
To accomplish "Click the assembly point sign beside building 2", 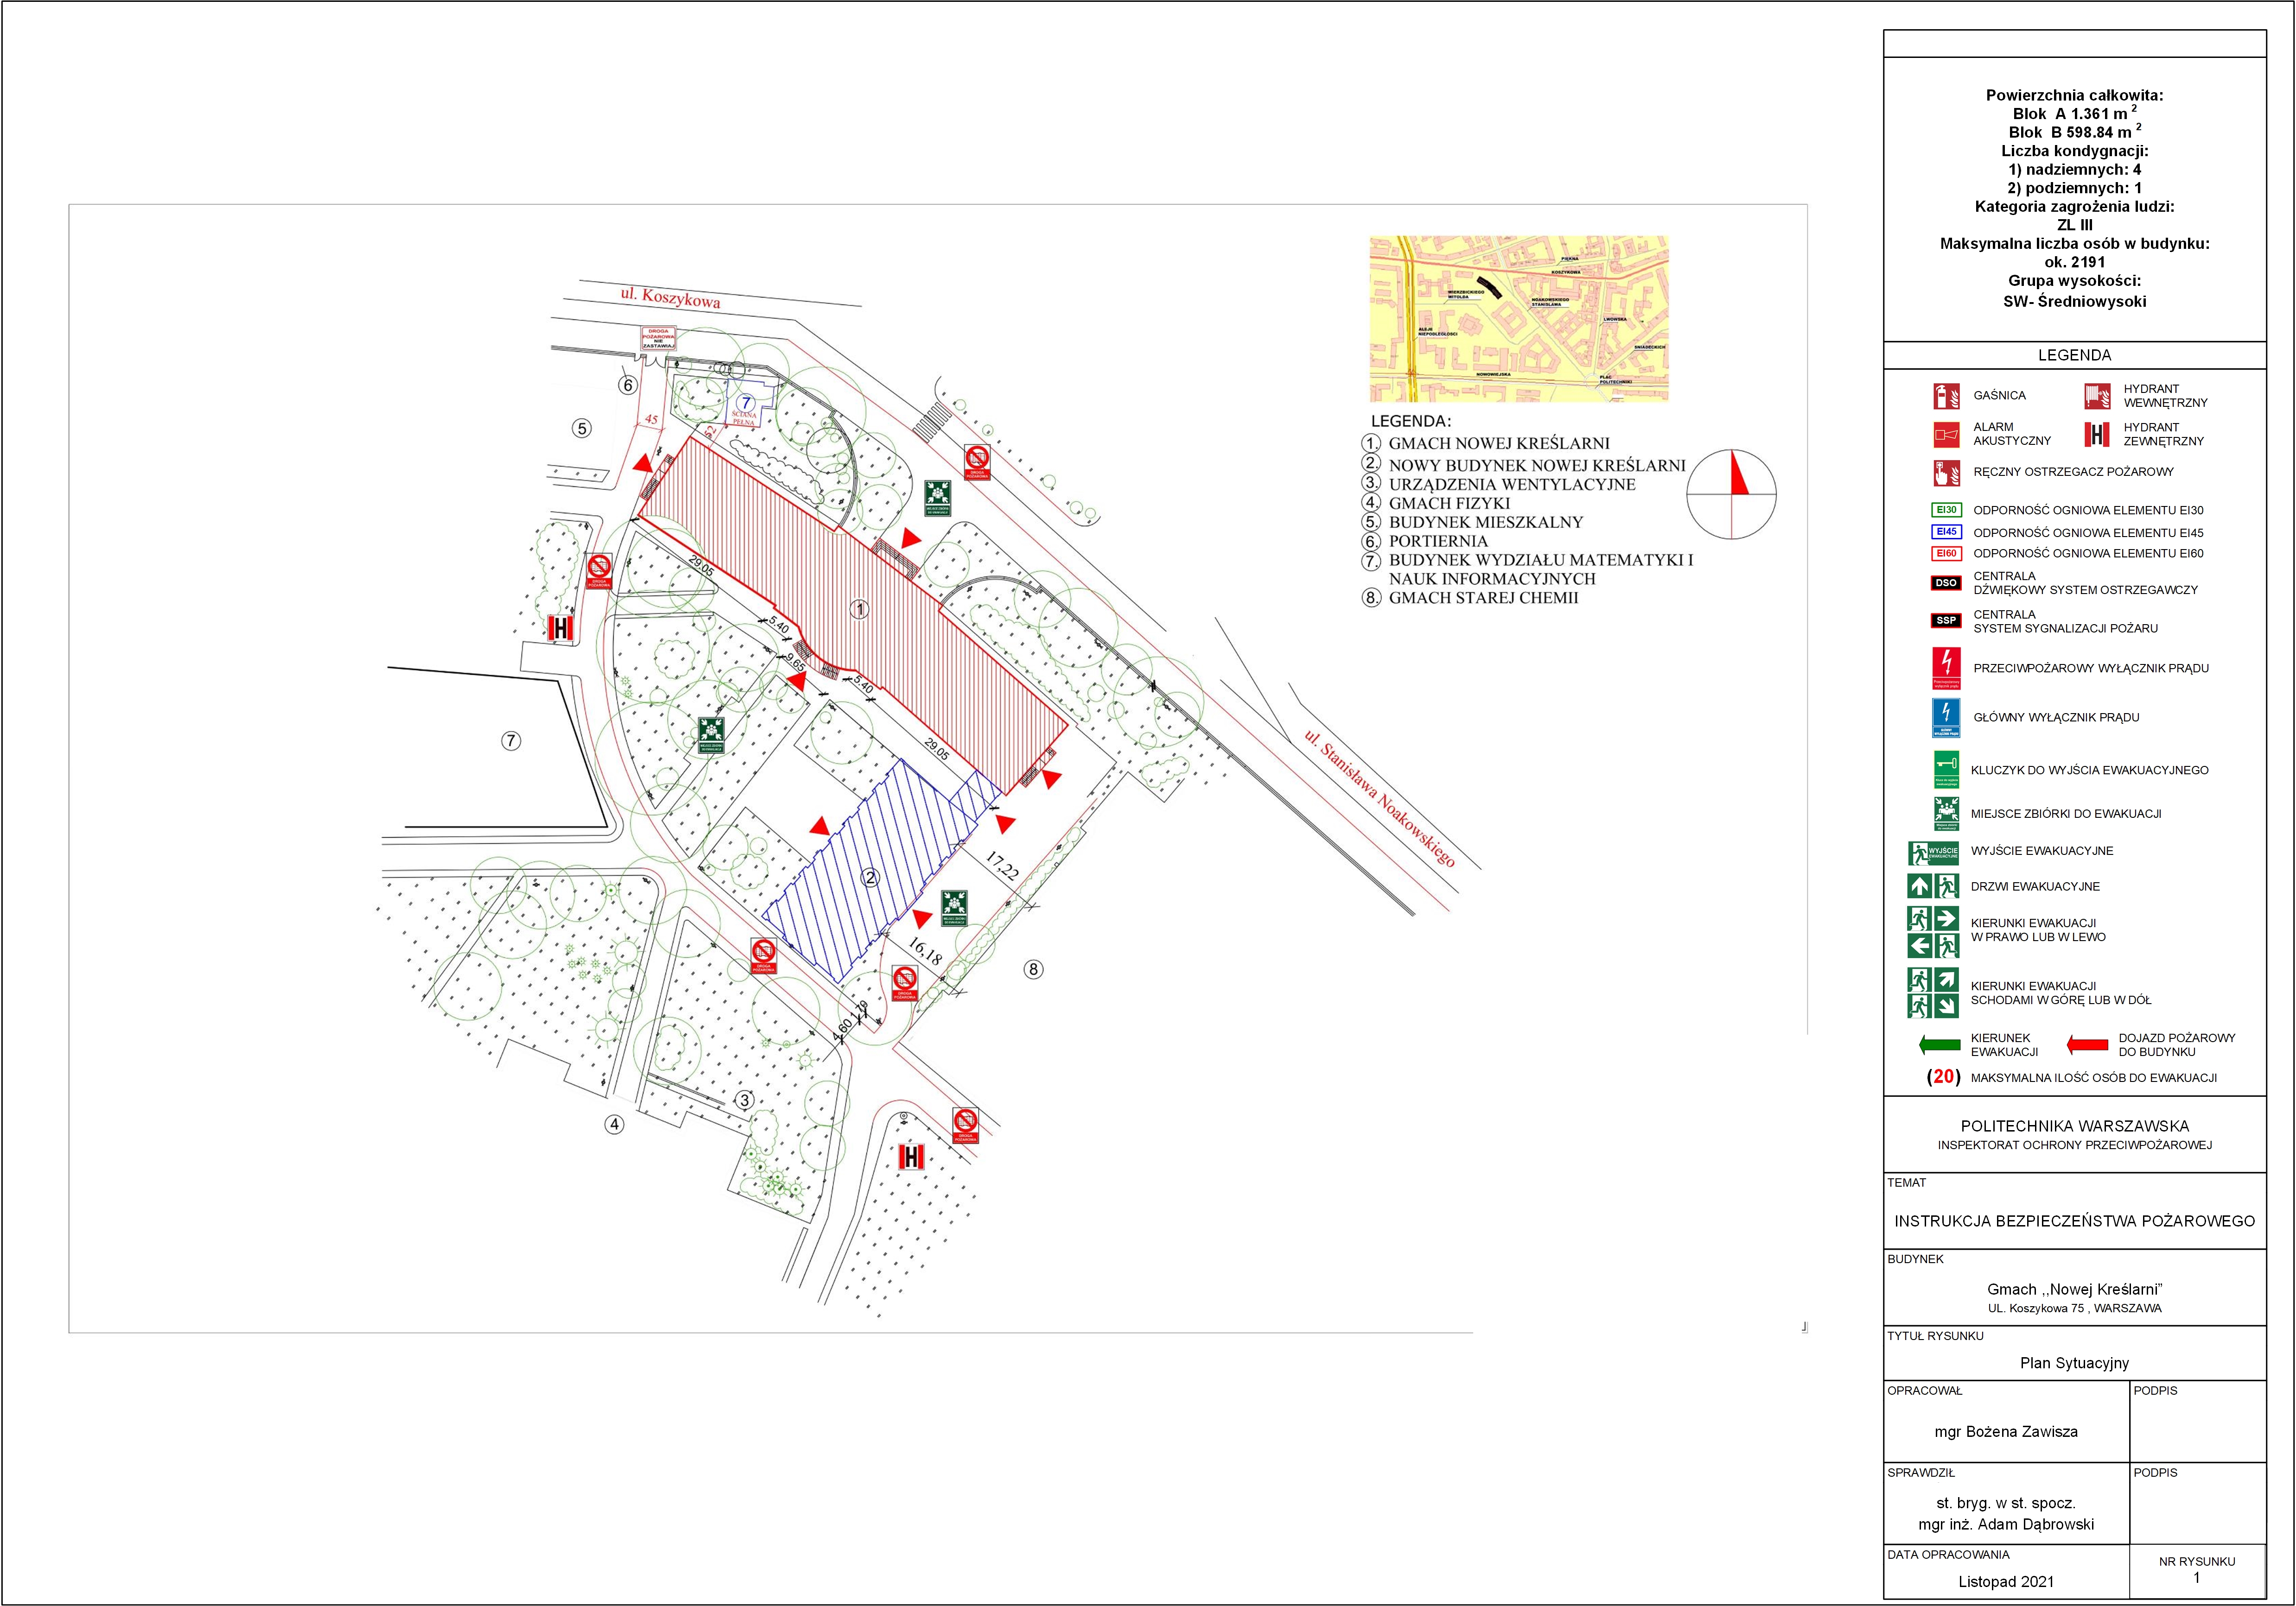I will point(954,909).
